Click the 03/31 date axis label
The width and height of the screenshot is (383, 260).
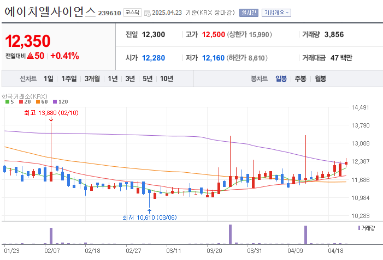(x=255, y=251)
